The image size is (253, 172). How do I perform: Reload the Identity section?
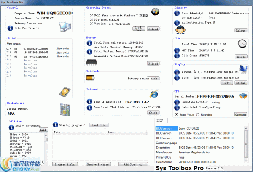tap(241, 30)
